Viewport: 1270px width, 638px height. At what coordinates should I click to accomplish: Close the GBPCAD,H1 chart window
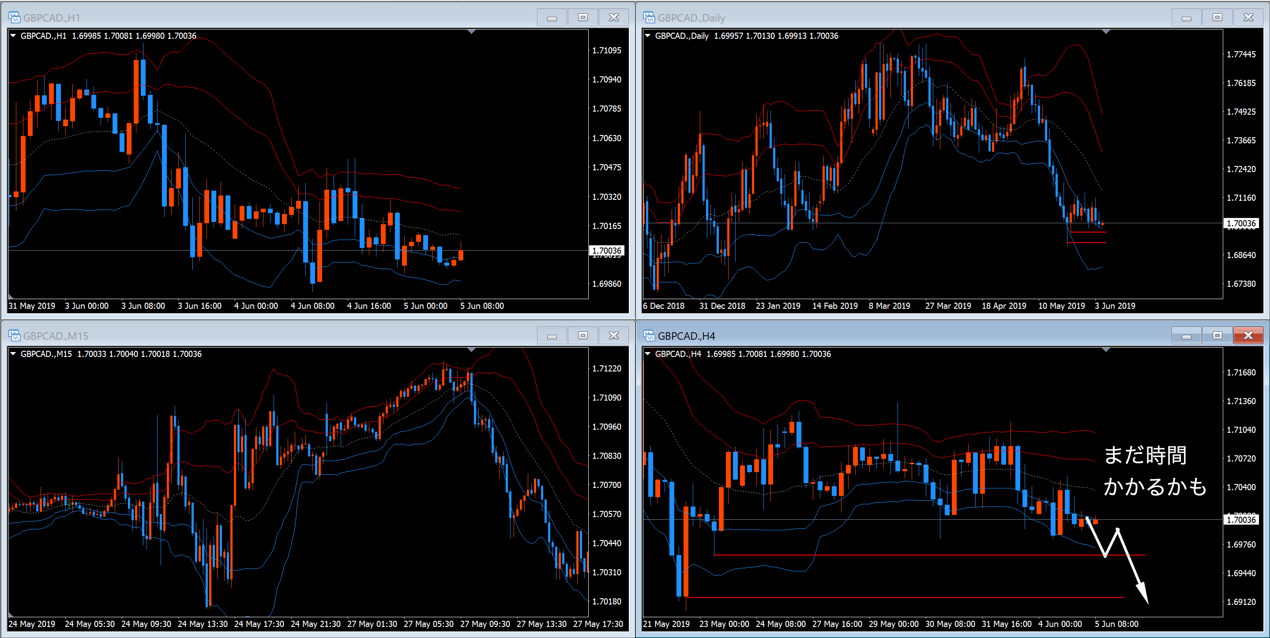tap(613, 18)
